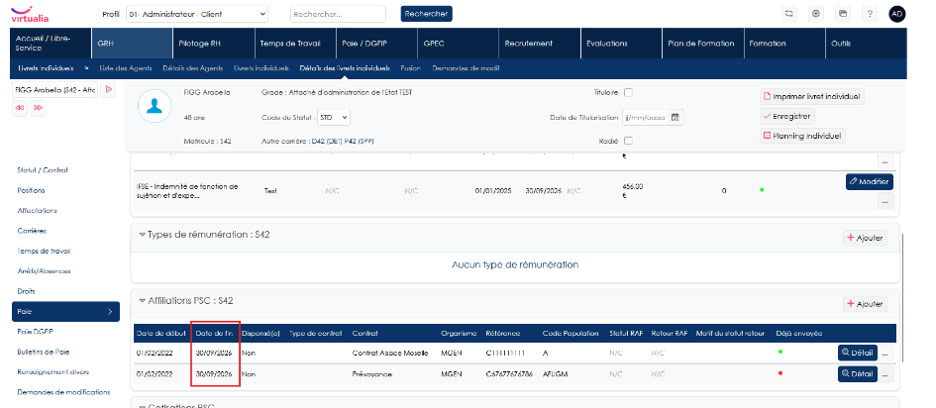Image resolution: width=936 pixels, height=408 pixels.
Task: Toggle the Radié checkbox
Action: click(x=628, y=141)
